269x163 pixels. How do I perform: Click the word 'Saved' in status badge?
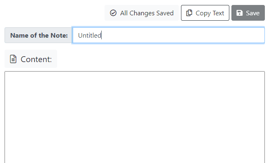point(165,13)
